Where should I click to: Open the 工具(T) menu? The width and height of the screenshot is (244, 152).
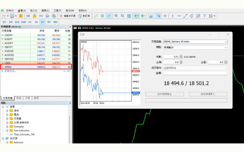[56, 10]
